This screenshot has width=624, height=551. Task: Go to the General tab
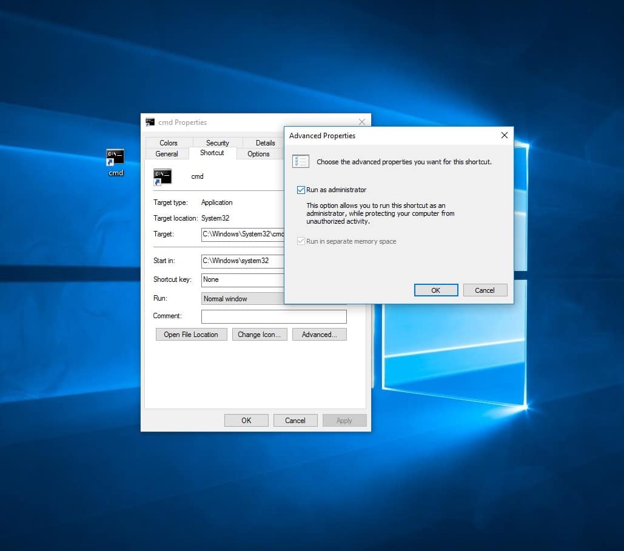(x=167, y=154)
